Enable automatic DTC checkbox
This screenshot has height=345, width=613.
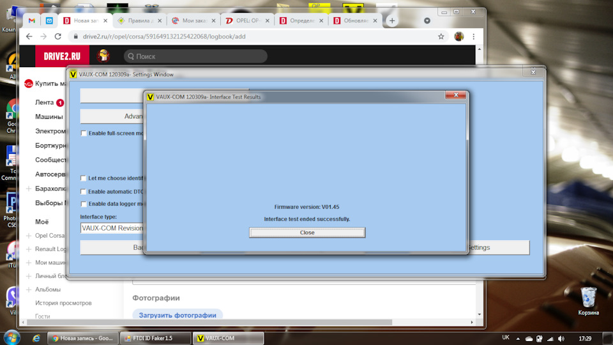(x=83, y=192)
